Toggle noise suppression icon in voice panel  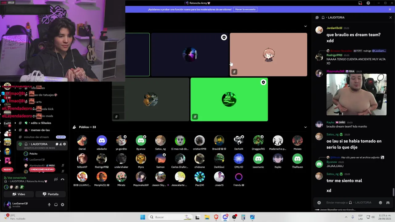tap(56, 179)
